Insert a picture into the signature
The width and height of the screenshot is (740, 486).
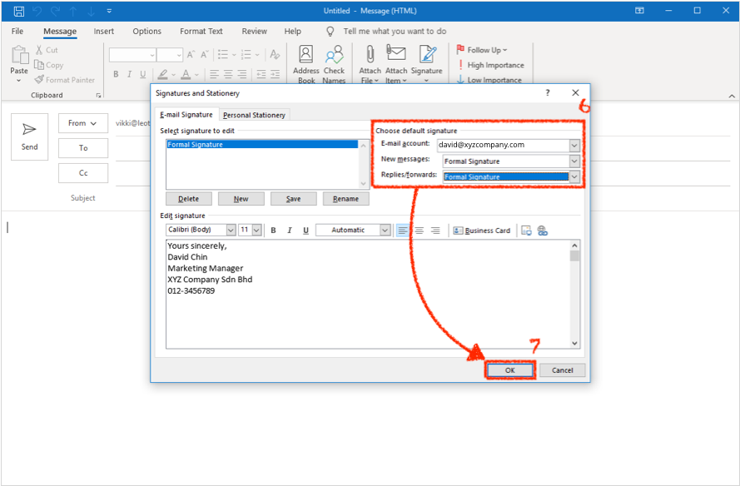526,231
